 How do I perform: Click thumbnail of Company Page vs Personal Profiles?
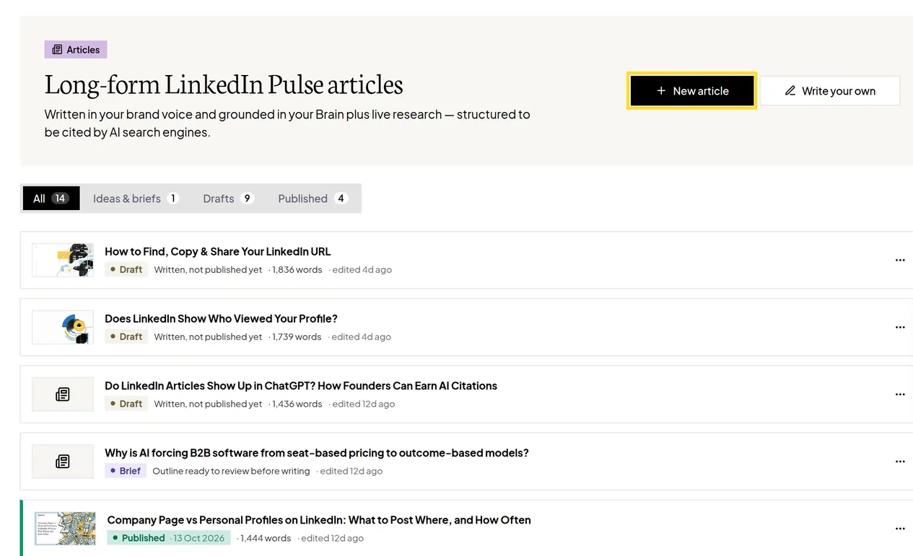pyautogui.click(x=65, y=529)
